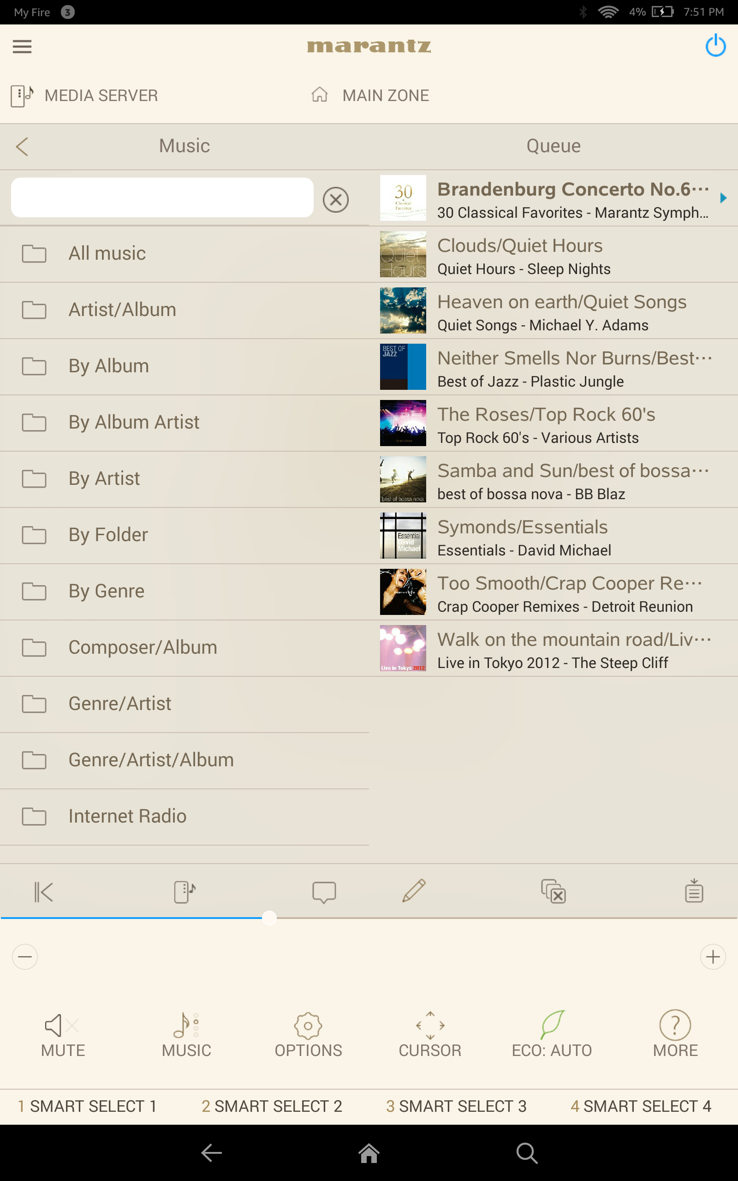
Task: Choose Smart Select 2
Action: pos(272,1106)
